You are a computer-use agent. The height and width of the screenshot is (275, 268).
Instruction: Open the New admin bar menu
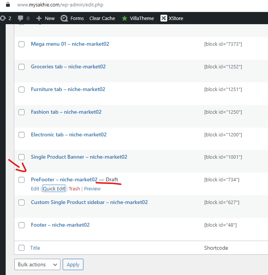click(50, 18)
